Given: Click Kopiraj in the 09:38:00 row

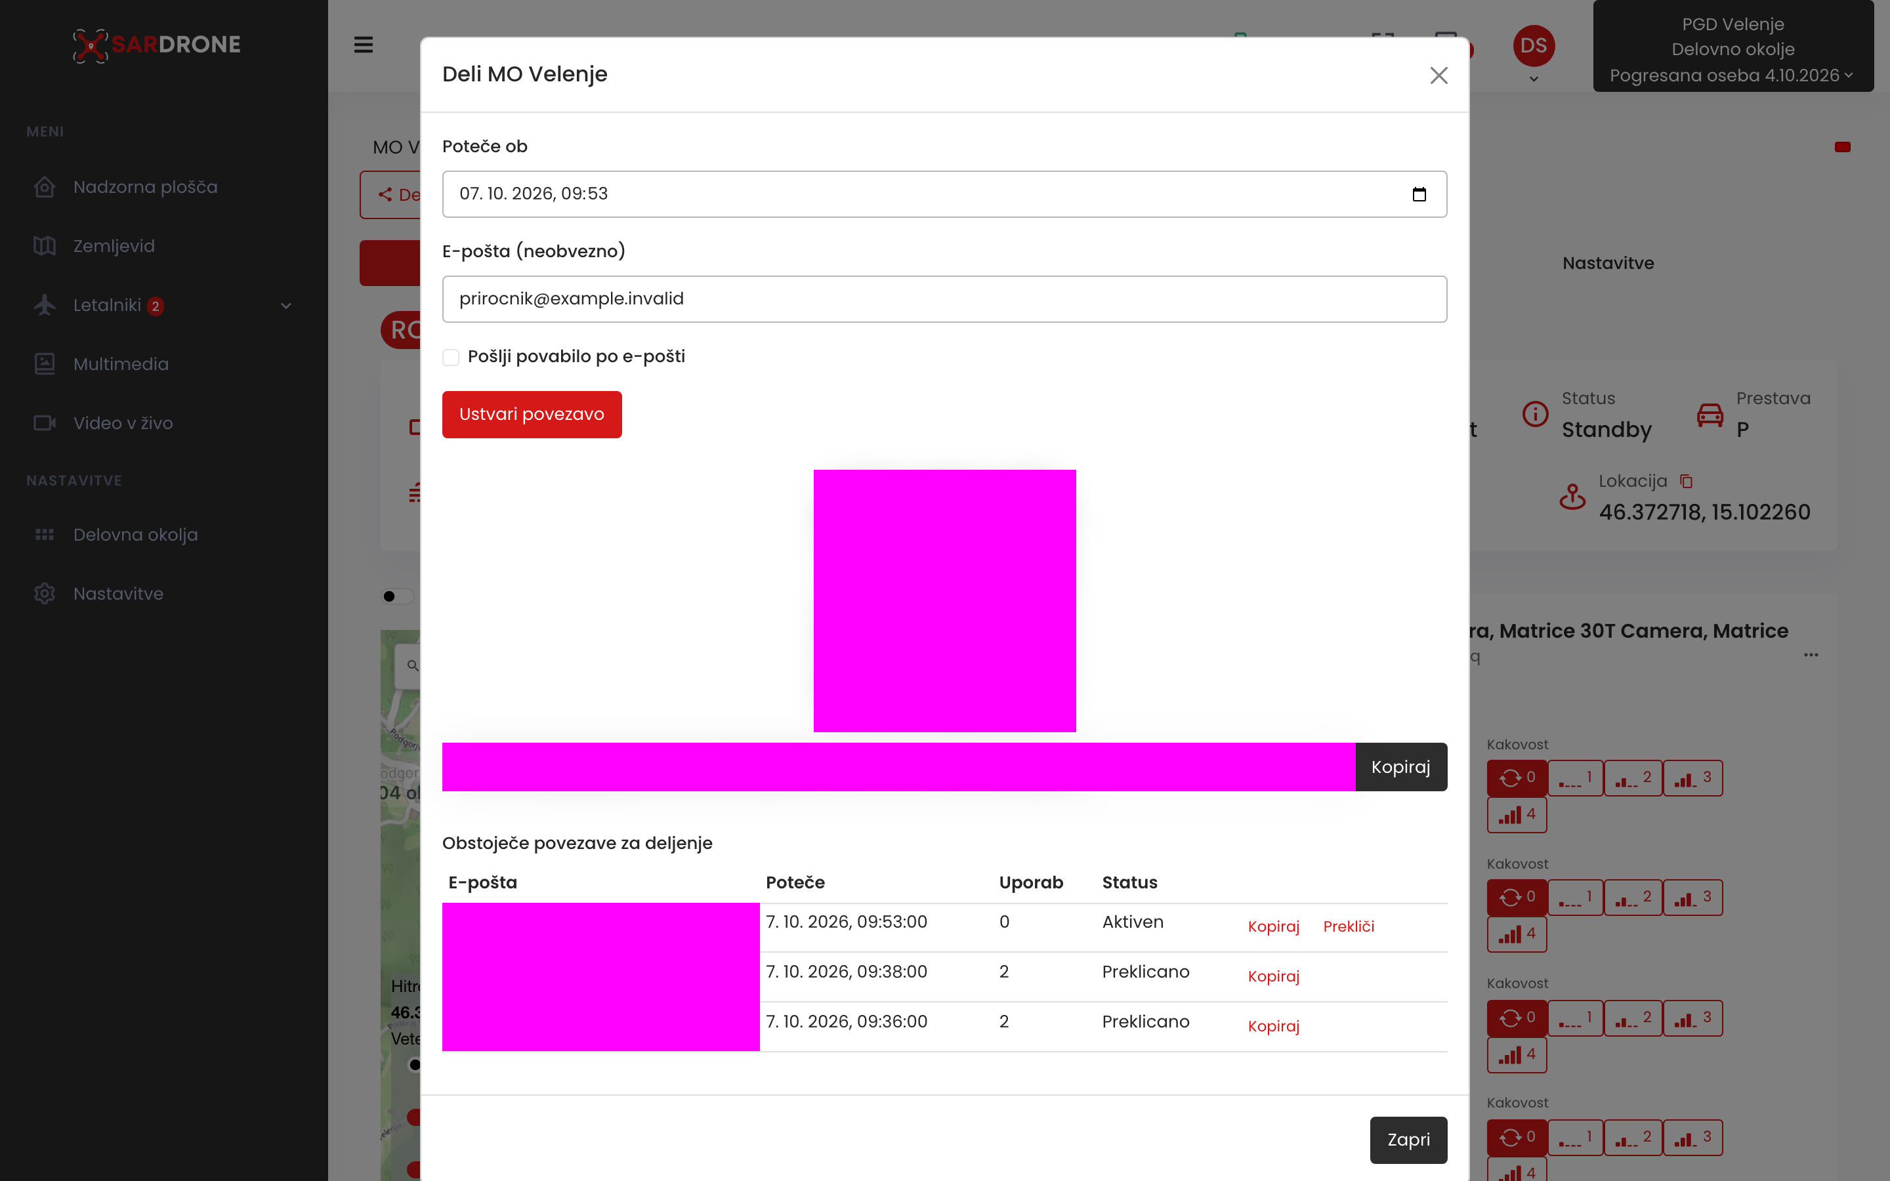Looking at the screenshot, I should click(x=1273, y=976).
